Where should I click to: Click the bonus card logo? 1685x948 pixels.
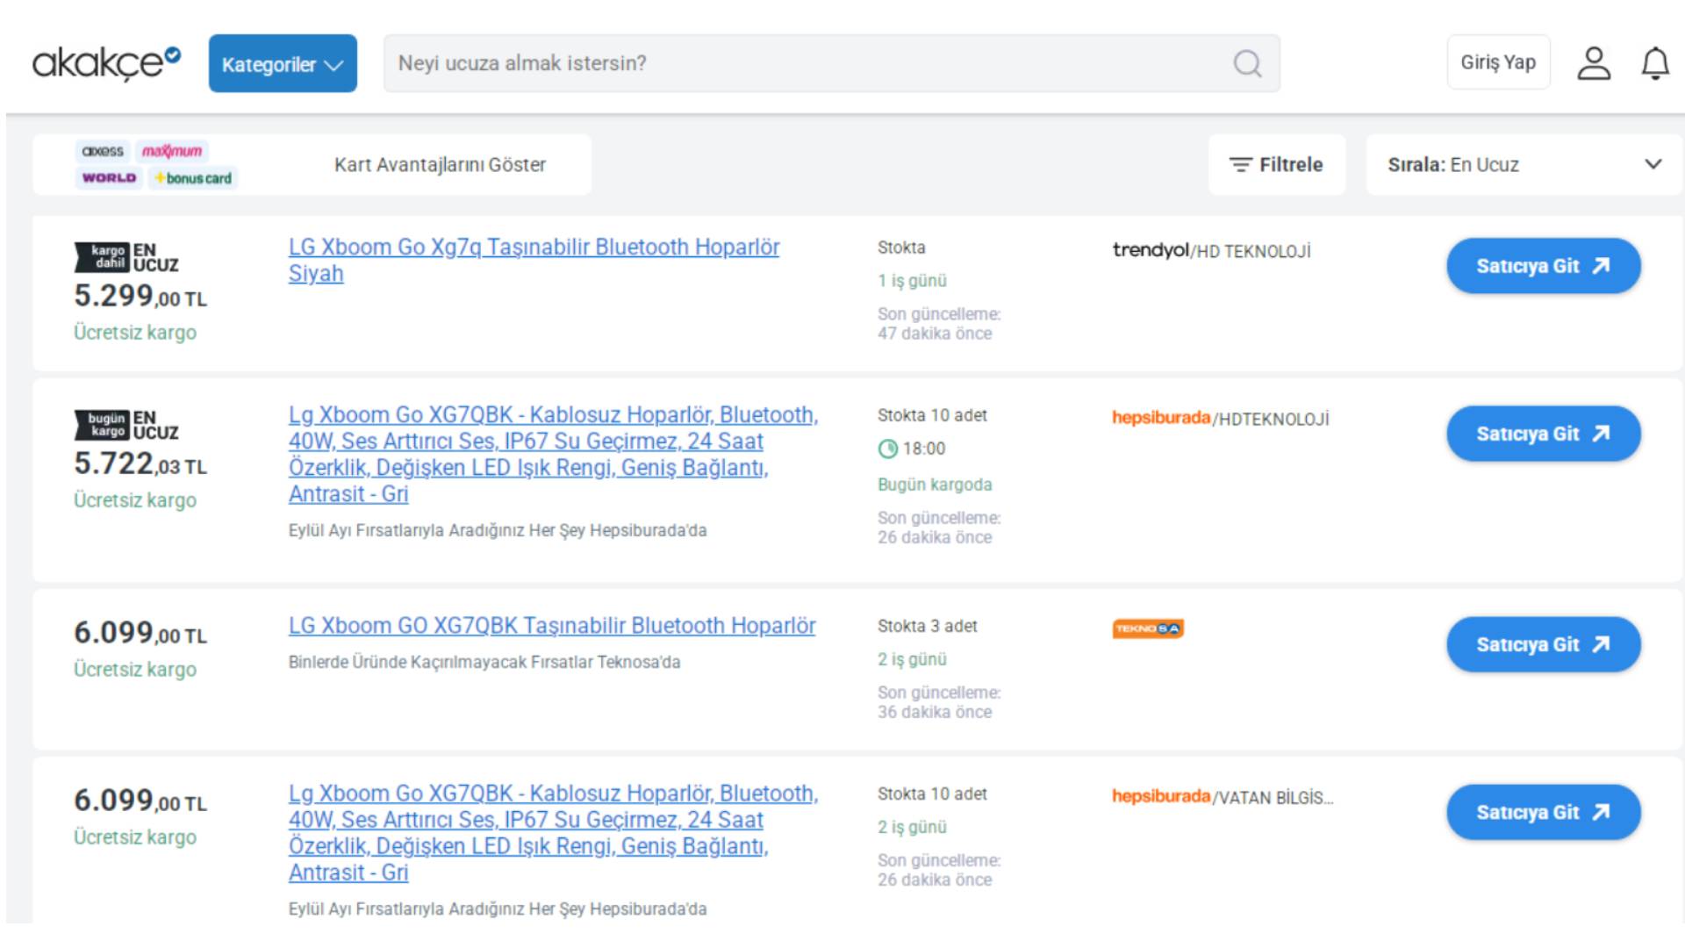(193, 178)
